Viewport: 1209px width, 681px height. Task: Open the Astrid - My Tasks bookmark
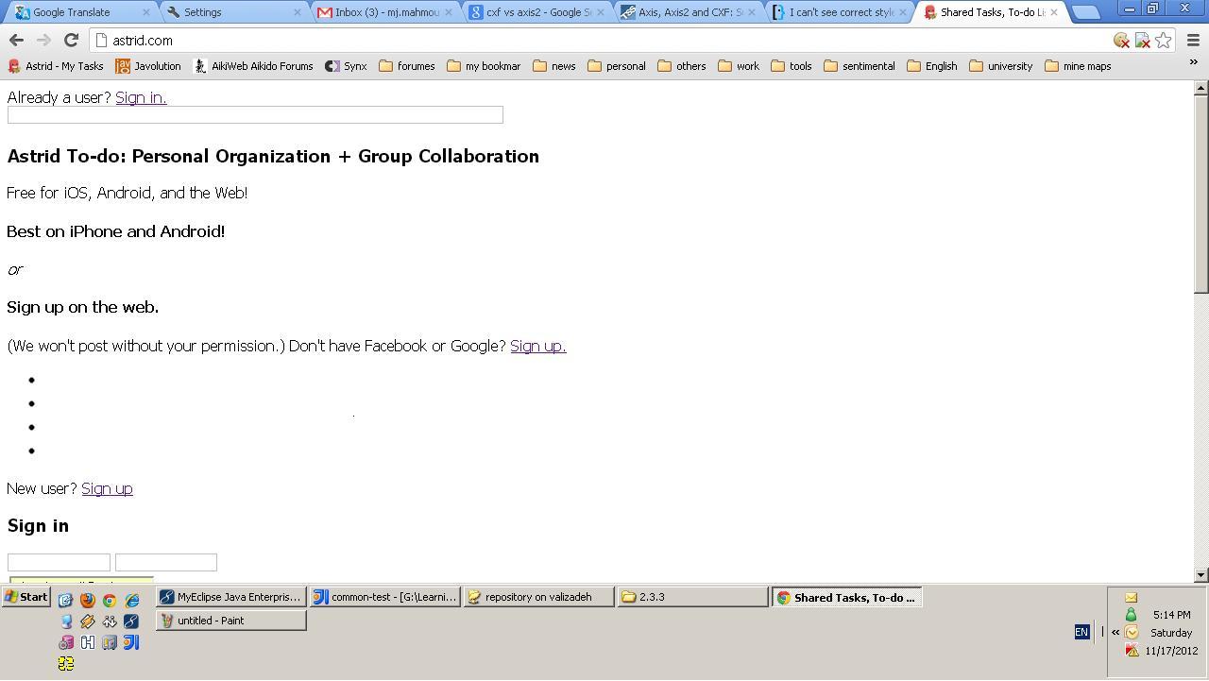click(x=56, y=66)
